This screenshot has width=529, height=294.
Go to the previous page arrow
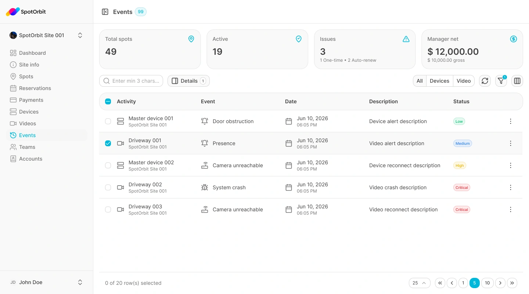[x=452, y=283]
